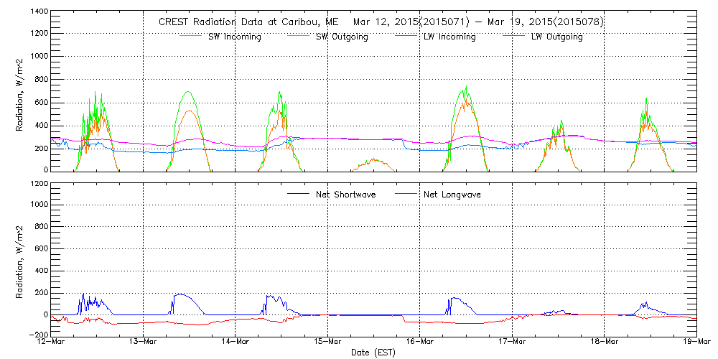Screen dimensions: 718x359
Task: Select the 17-Mar x-axis date label
Action: pos(512,342)
